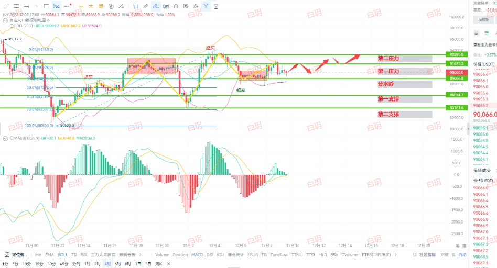Switch to the 4时 timeframe

click(x=107, y=264)
